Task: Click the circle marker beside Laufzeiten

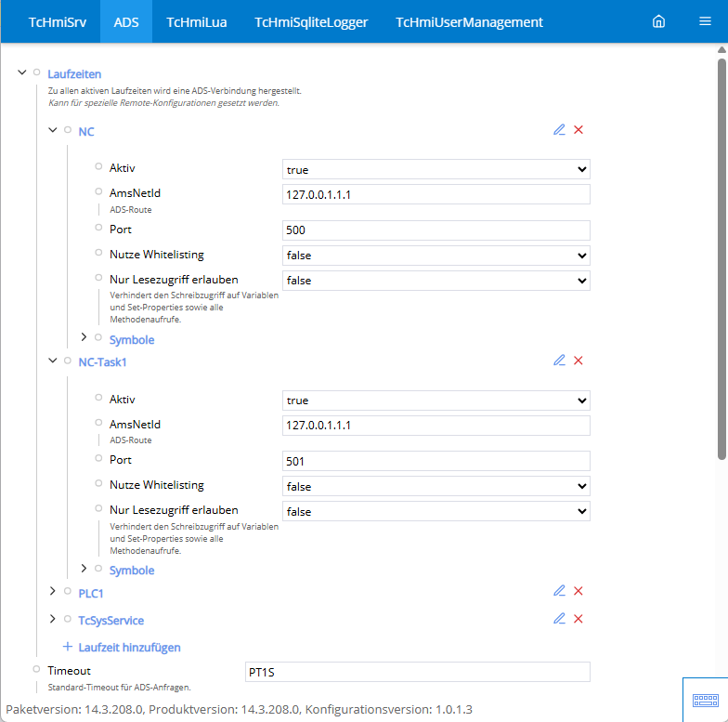Action: click(x=37, y=72)
